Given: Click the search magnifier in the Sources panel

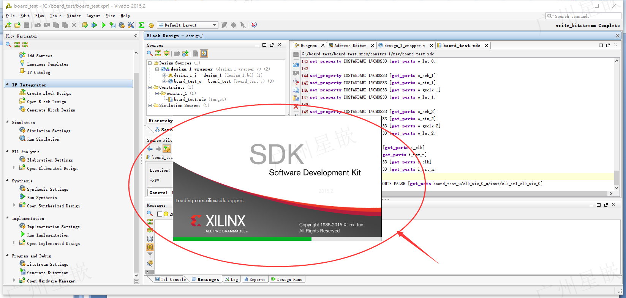Looking at the screenshot, I should 150,53.
